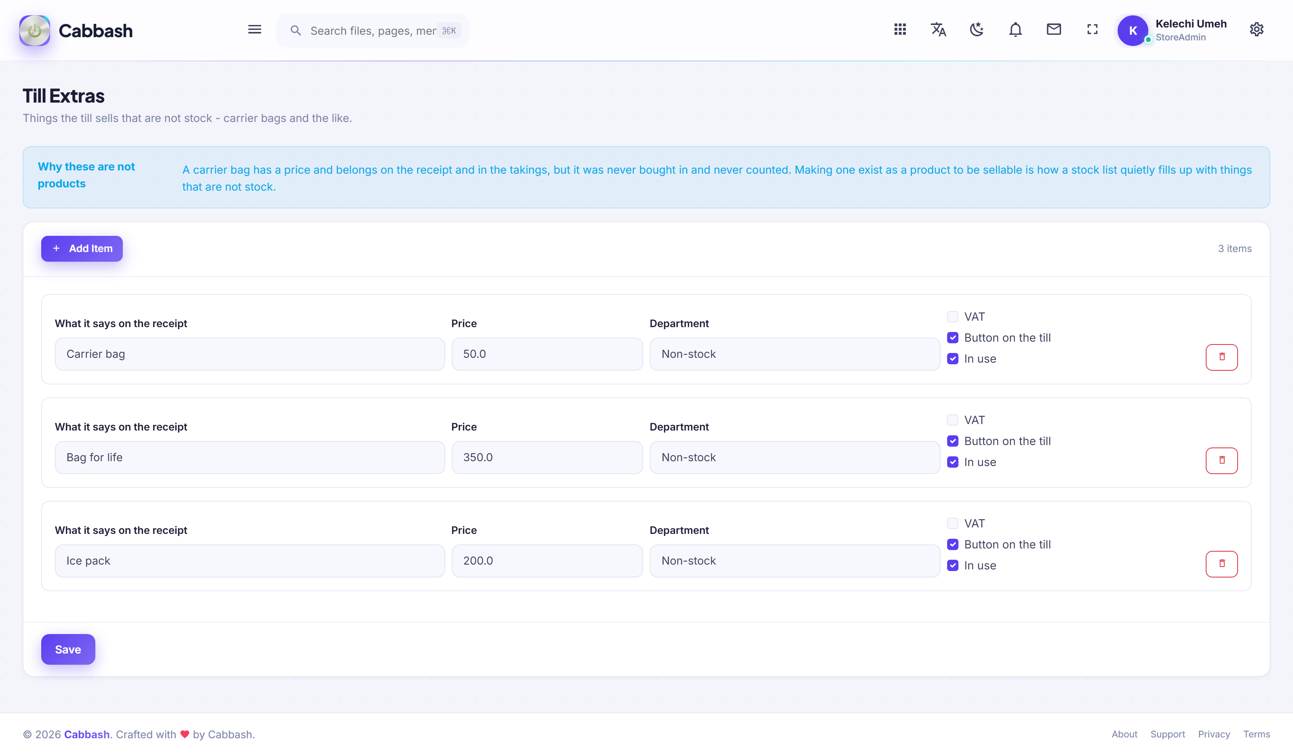This screenshot has width=1293, height=756.
Task: Click the Cabbash link in footer
Action: coord(87,735)
